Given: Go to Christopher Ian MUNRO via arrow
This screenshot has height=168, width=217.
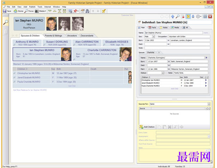Looking at the screenshot, I should click(x=206, y=80).
